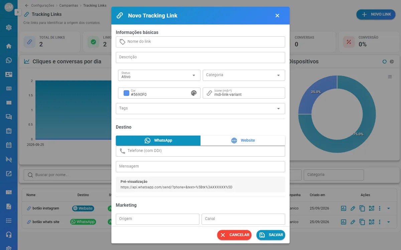Show QR code for botão instagram
401x250 pixels.
tap(372, 208)
